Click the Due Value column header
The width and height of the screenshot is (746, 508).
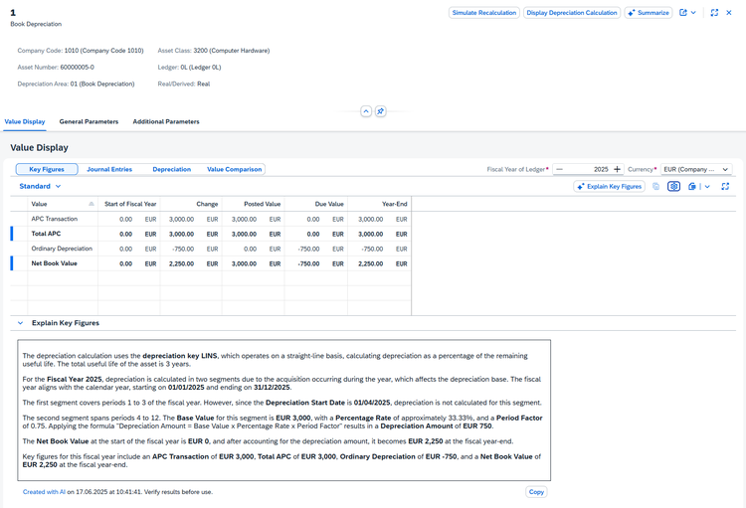pos(316,204)
